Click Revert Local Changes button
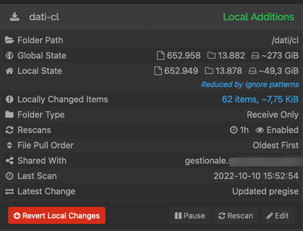 (x=57, y=215)
